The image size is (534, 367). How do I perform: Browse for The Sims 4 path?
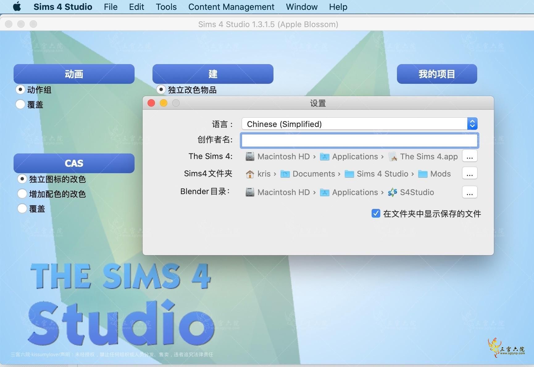[x=470, y=156]
